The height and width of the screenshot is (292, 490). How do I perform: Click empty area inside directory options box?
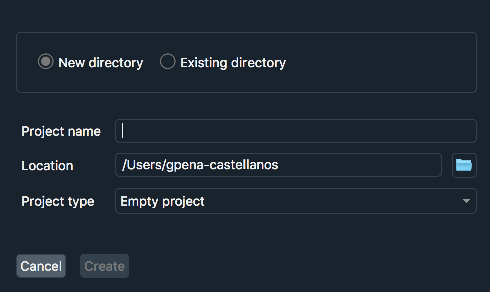381,63
